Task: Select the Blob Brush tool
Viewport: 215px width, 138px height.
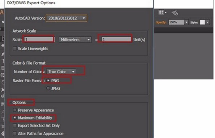Action: (x=3, y=75)
